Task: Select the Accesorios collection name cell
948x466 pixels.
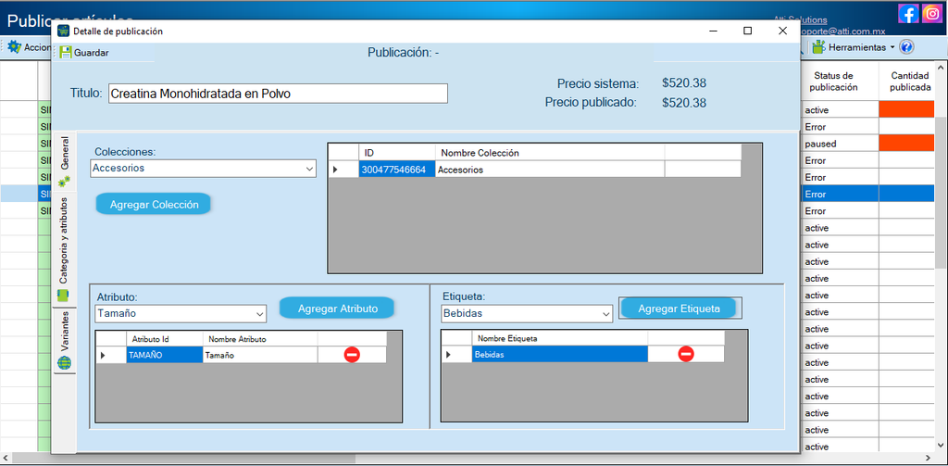Action: coord(550,170)
